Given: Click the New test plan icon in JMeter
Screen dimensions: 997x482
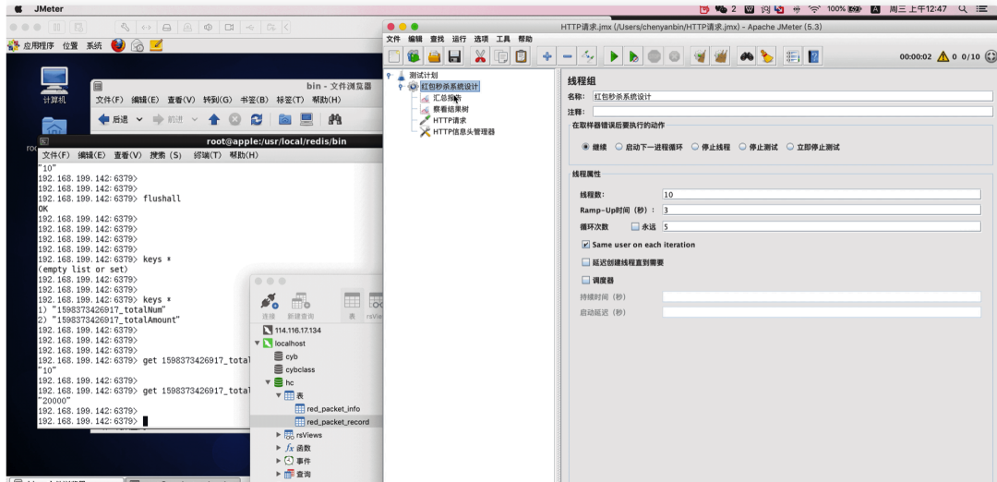Looking at the screenshot, I should [394, 56].
